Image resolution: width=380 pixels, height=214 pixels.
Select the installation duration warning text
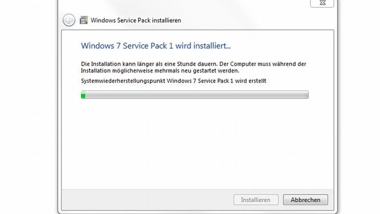tap(193, 67)
